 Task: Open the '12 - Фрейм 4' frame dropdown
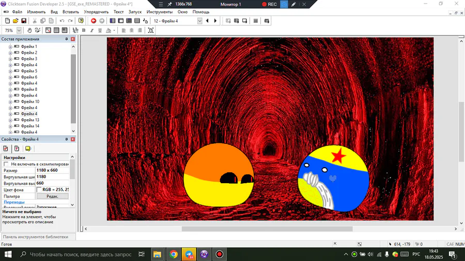[x=199, y=21]
